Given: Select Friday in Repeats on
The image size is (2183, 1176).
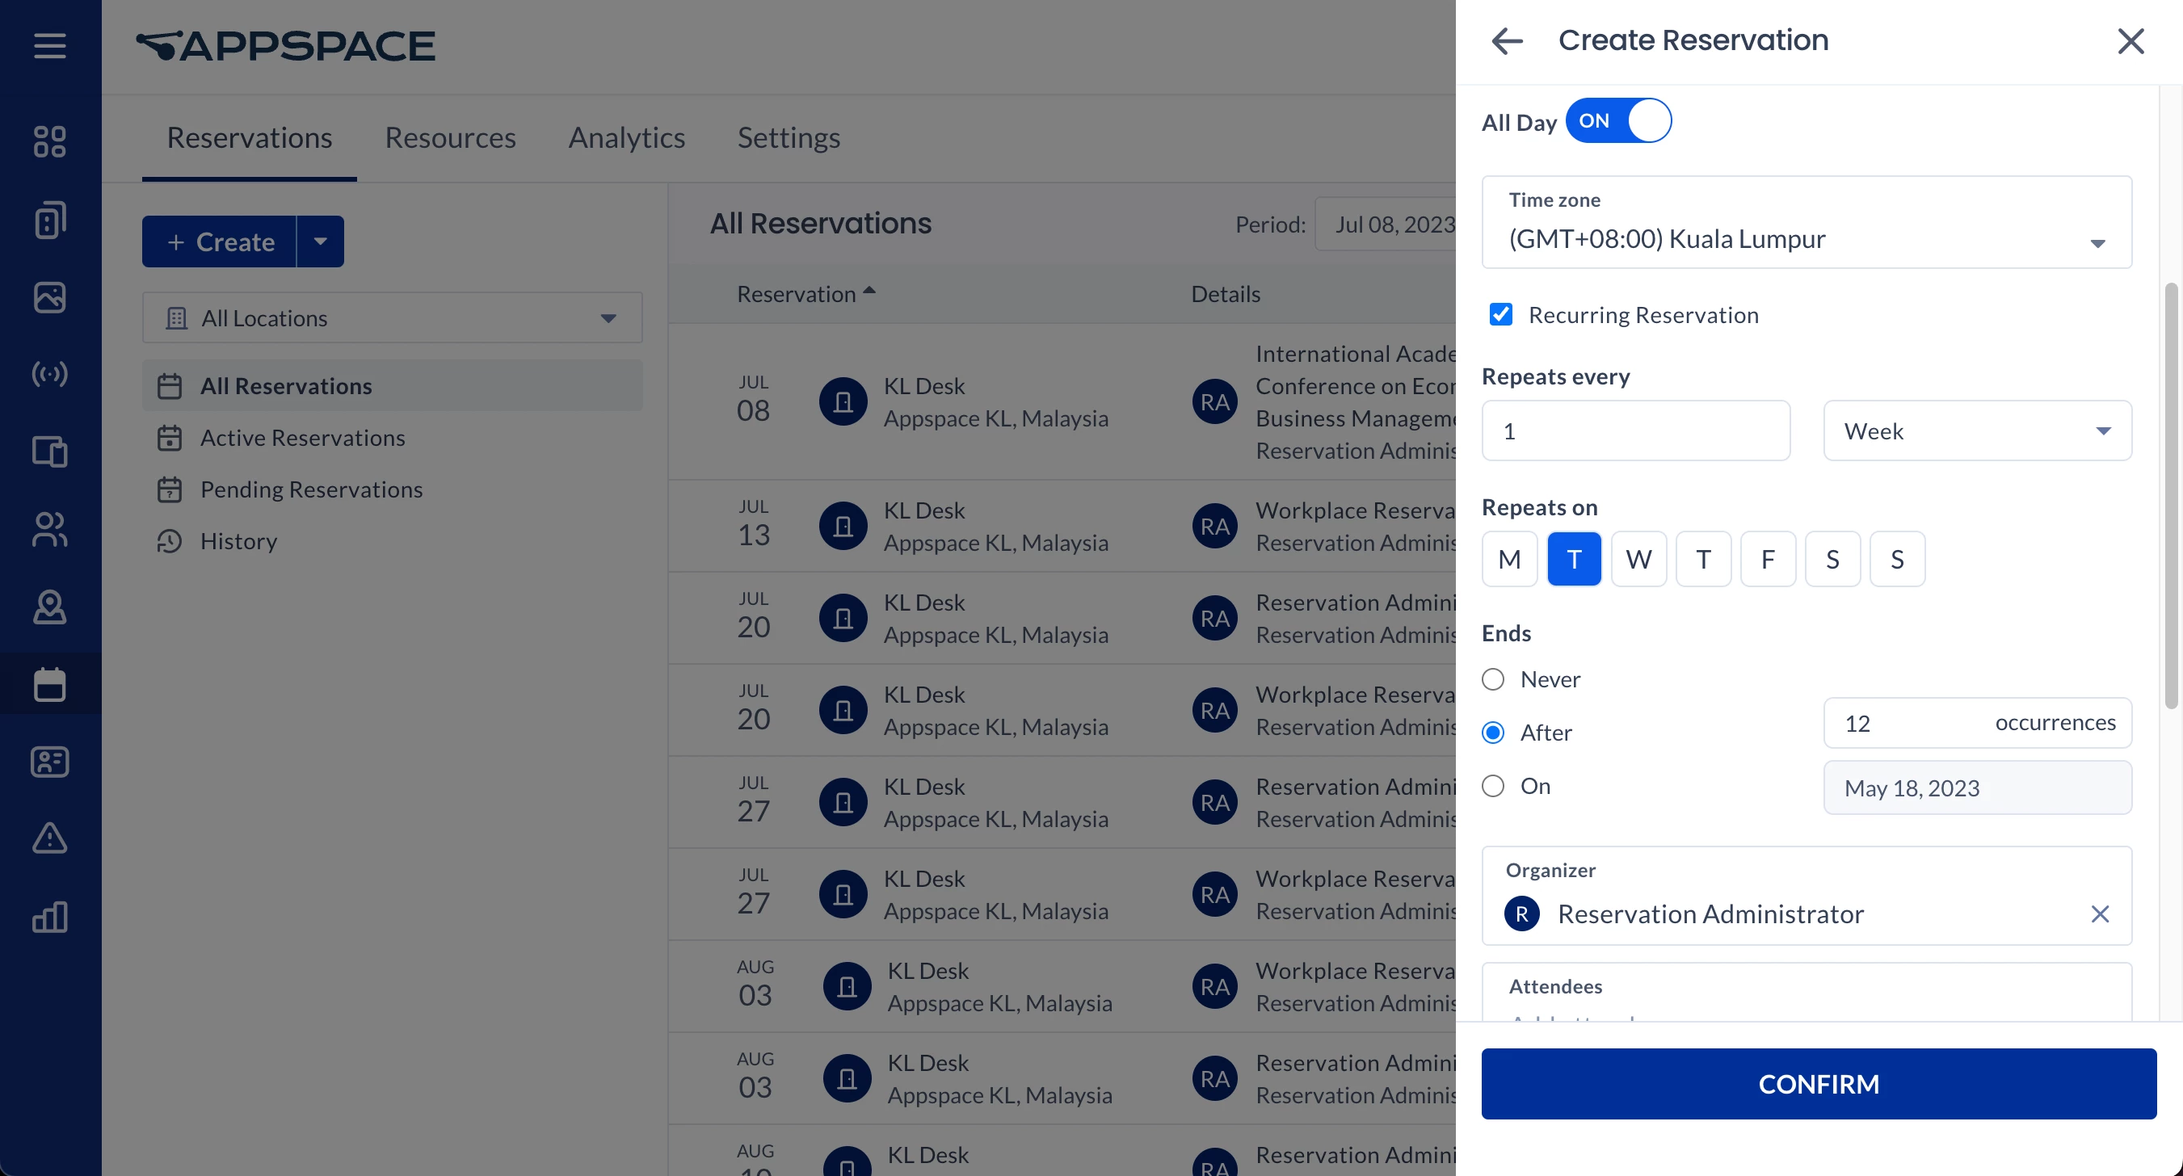Looking at the screenshot, I should point(1767,559).
